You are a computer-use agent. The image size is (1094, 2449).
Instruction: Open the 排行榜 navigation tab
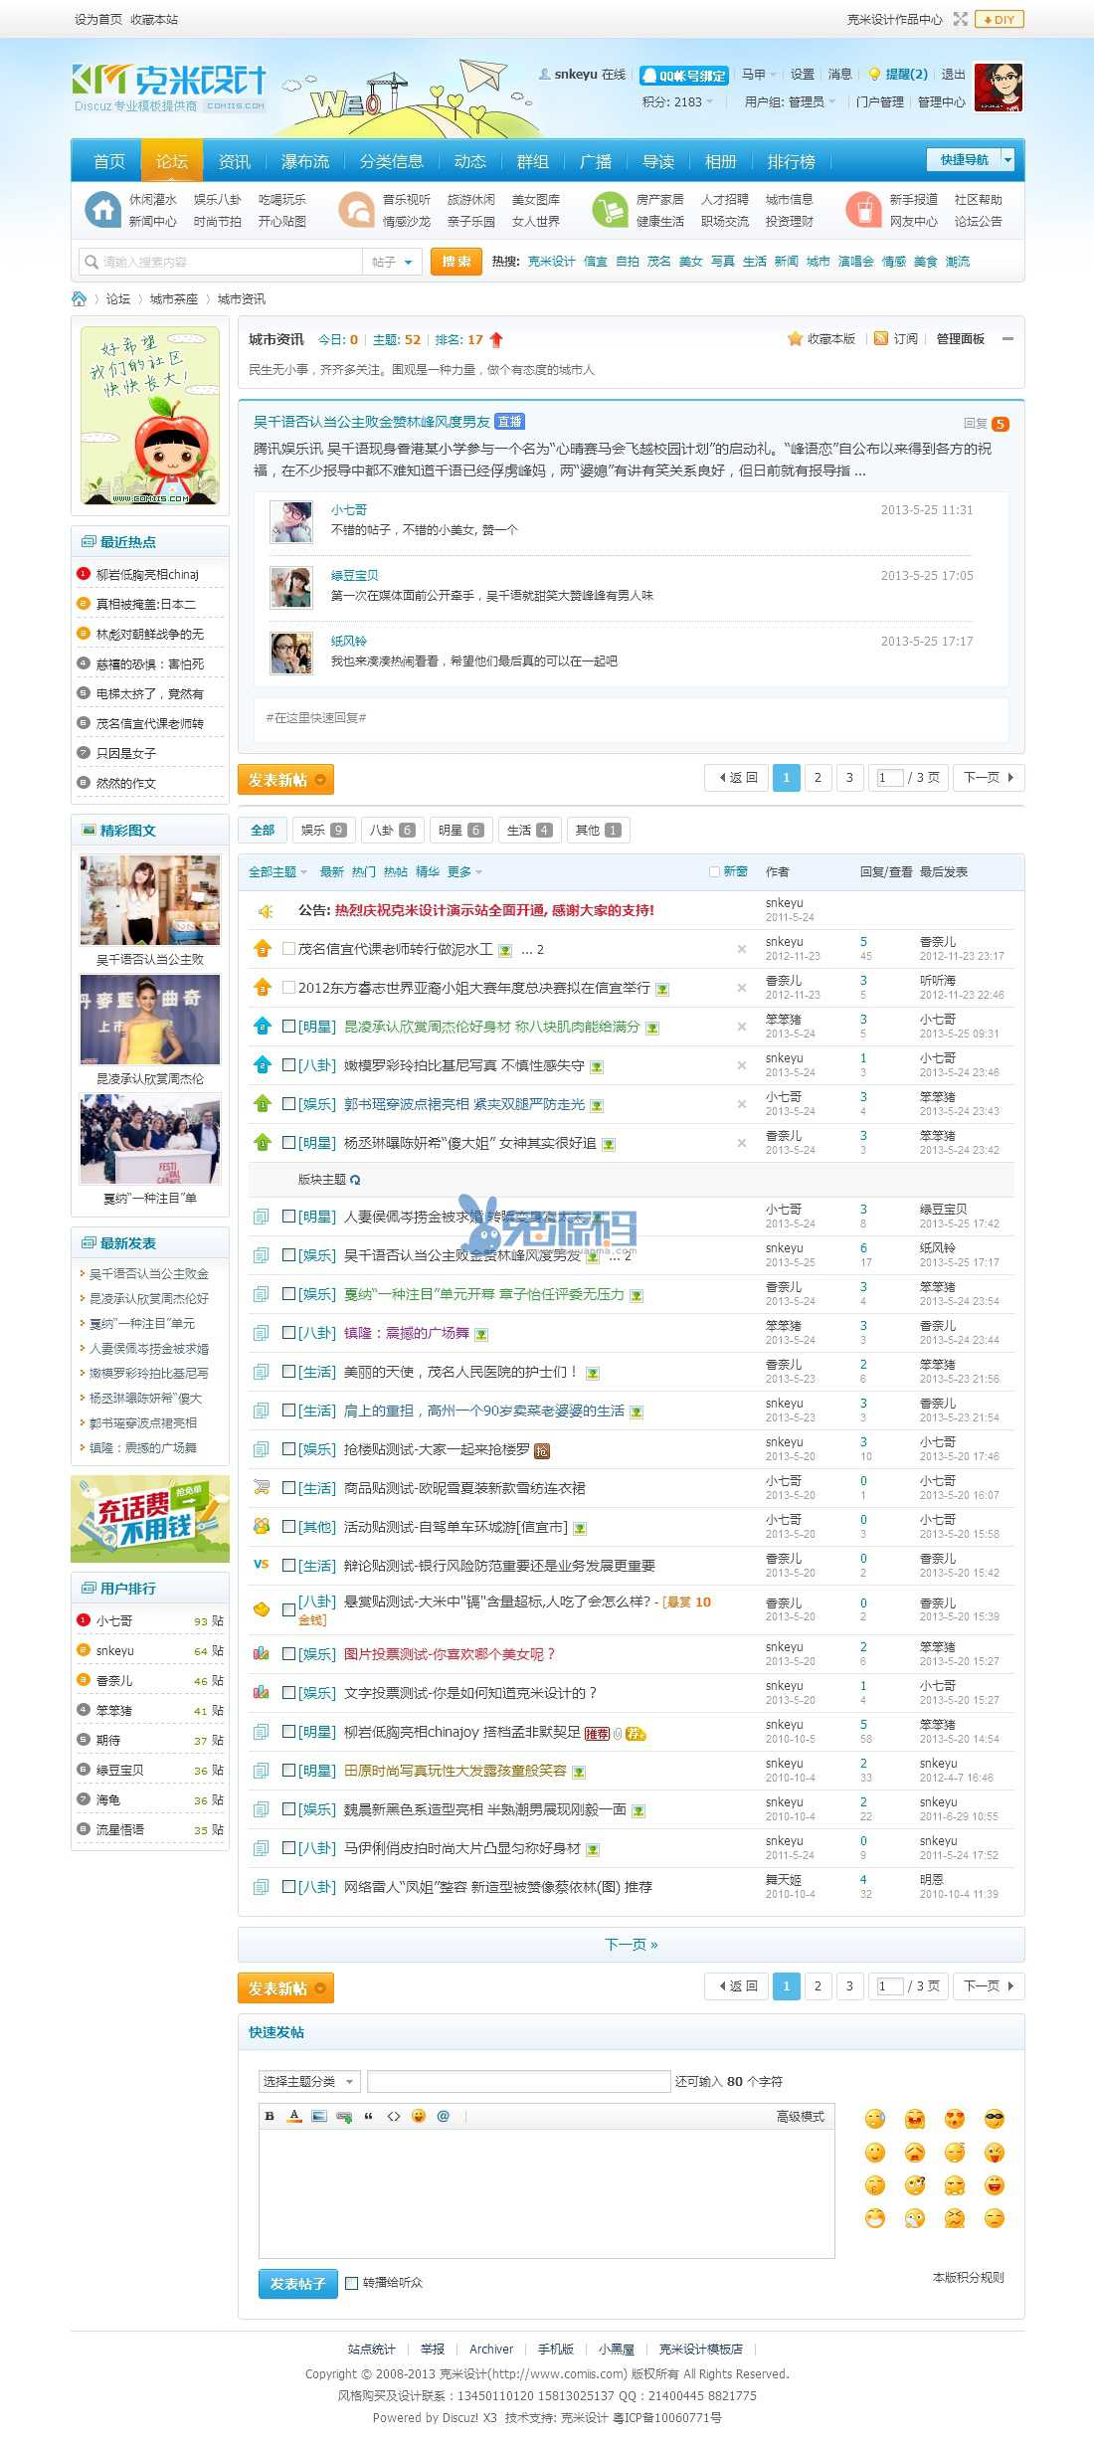pos(792,161)
